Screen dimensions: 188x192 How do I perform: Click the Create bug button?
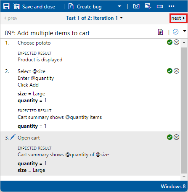point(85,7)
